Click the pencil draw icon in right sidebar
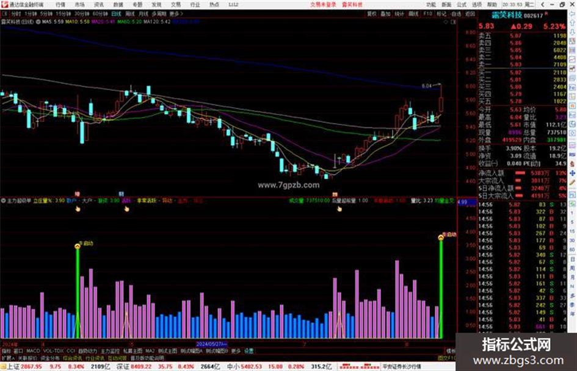This screenshot has height=371, width=577. coord(573,182)
